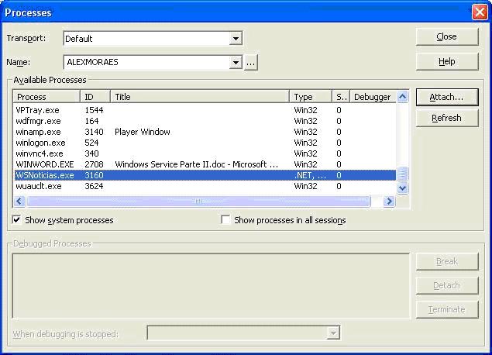Select the wuauclt.exe process row

point(39,186)
